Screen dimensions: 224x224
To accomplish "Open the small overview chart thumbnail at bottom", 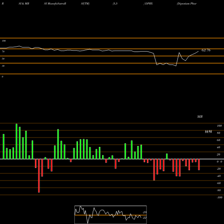I will (x=111, y=215).
